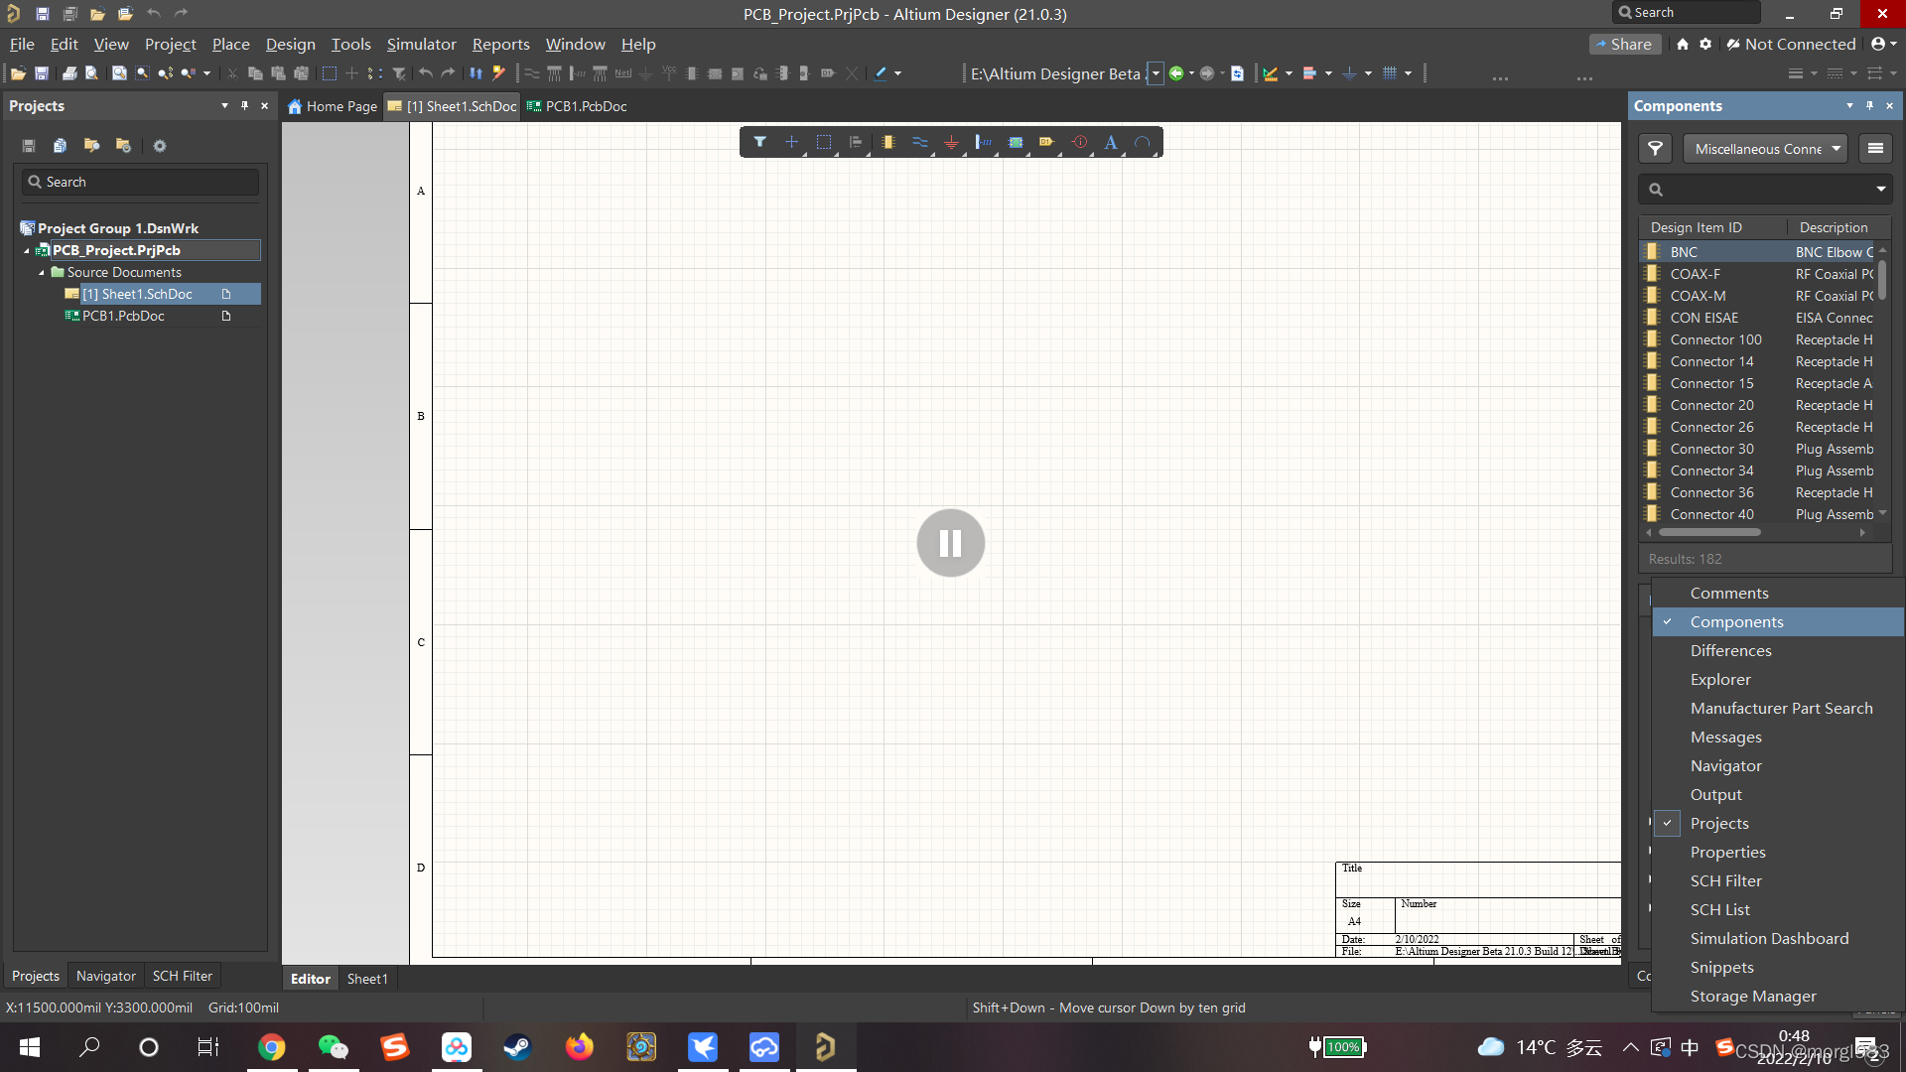The height and width of the screenshot is (1072, 1906).
Task: Uncheck Components in the panels list
Action: coord(1736,622)
